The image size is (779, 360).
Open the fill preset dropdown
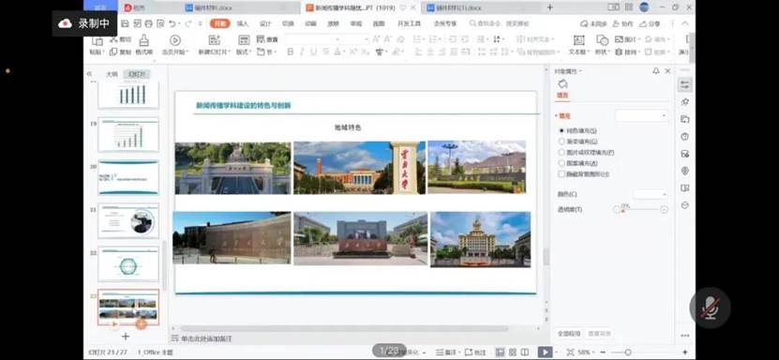(x=641, y=116)
